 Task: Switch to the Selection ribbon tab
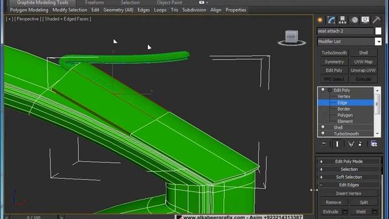coord(130,2)
